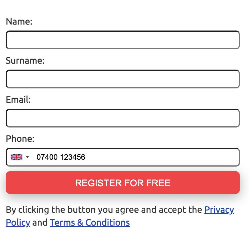Screen dimensions: 249x243
Task: Focus the Name text field
Action: coord(123,40)
